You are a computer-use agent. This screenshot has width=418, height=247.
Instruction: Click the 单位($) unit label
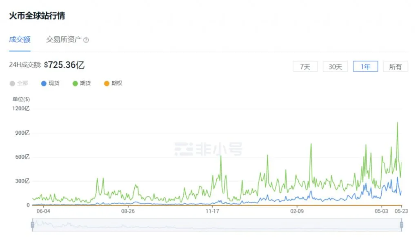[21, 99]
